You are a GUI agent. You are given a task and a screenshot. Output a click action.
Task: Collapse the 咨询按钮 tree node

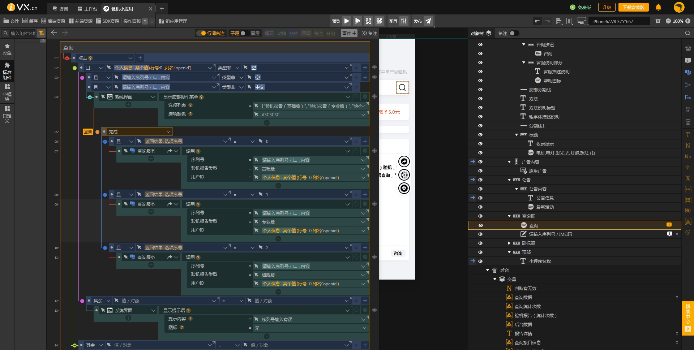[x=524, y=44]
